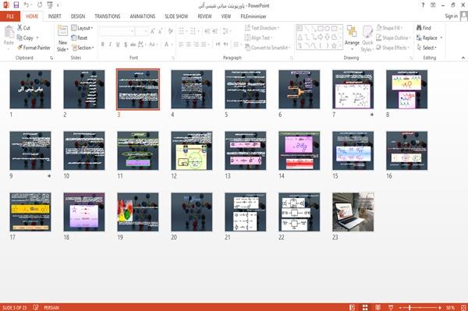Screen dimensions: 468x311
Task: Click the Save icon in the Quick Access Toolbar
Action: [x=16, y=5]
